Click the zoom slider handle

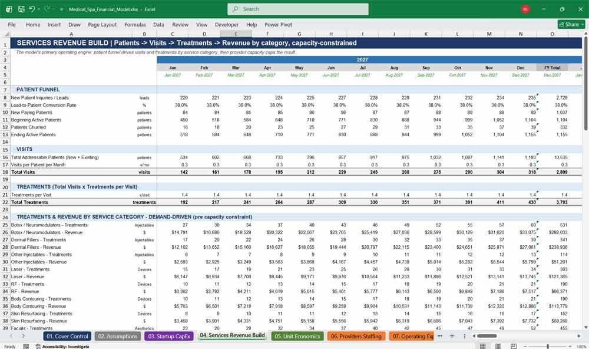[x=548, y=346]
